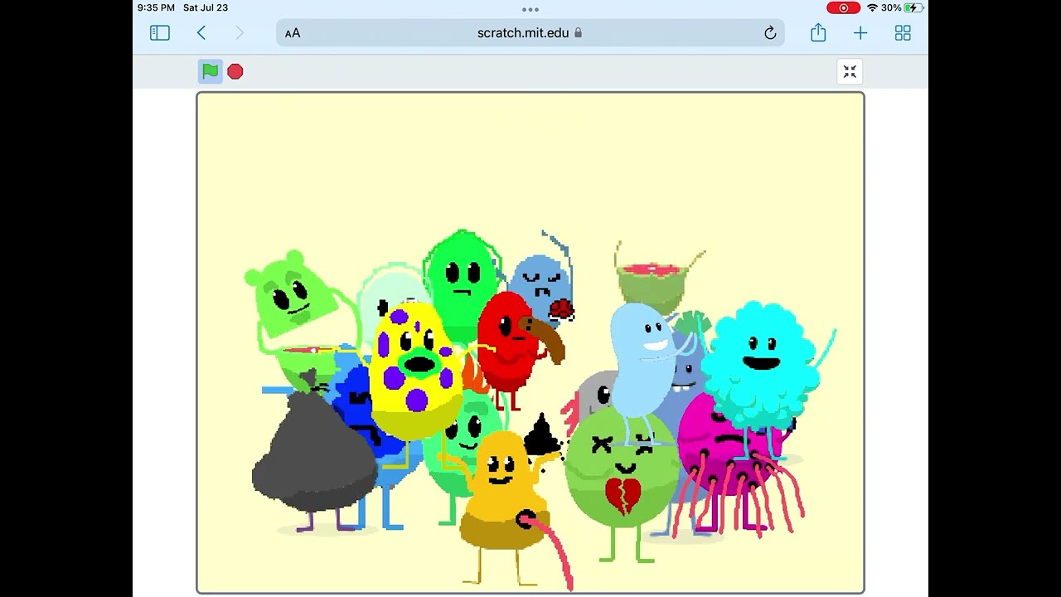Image resolution: width=1061 pixels, height=597 pixels.
Task: Tap the red screen recording indicator
Action: [843, 7]
